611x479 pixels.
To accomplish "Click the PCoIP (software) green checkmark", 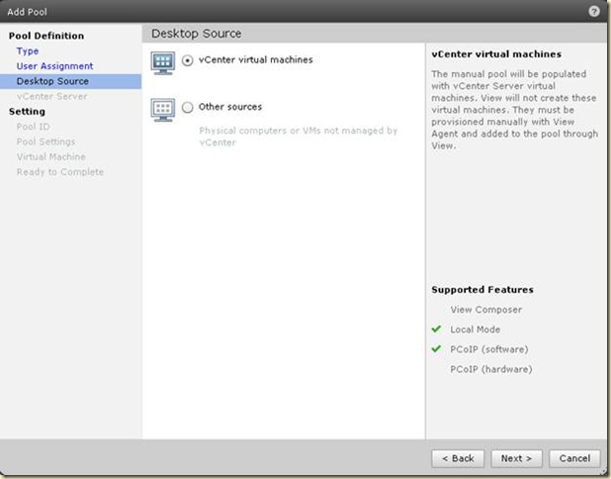I will 436,349.
